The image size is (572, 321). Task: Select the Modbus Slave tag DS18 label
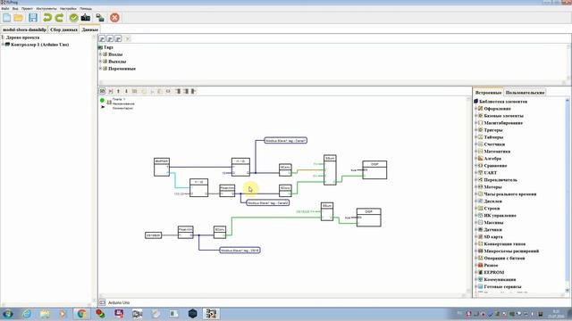(x=240, y=251)
